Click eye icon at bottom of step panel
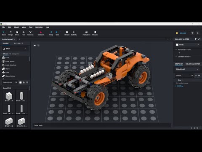This screenshot has width=202, height=152. click(x=197, y=128)
